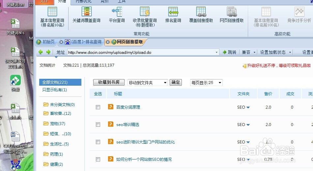The image size is (313, 171).
Task: Open 基本信息查询(排名前10名) tool
Action: 52,17
